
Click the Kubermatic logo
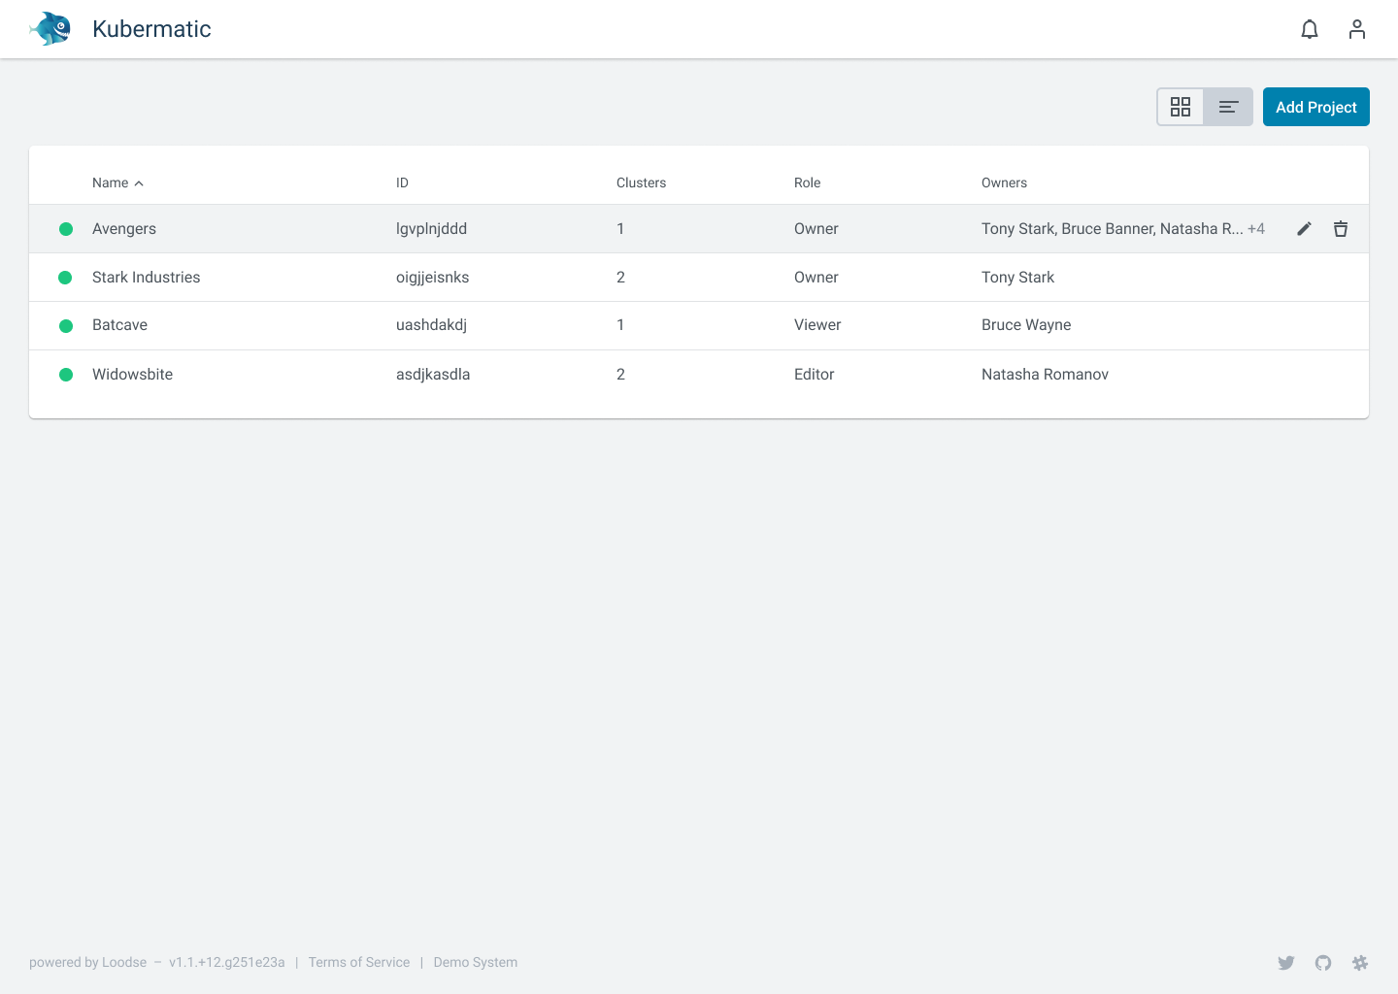pos(49,29)
